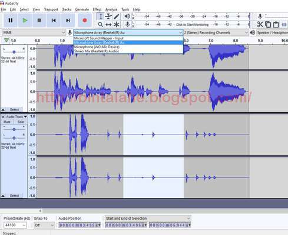Open the Effect menu
The height and width of the screenshot is (235, 288).
[x=97, y=9]
